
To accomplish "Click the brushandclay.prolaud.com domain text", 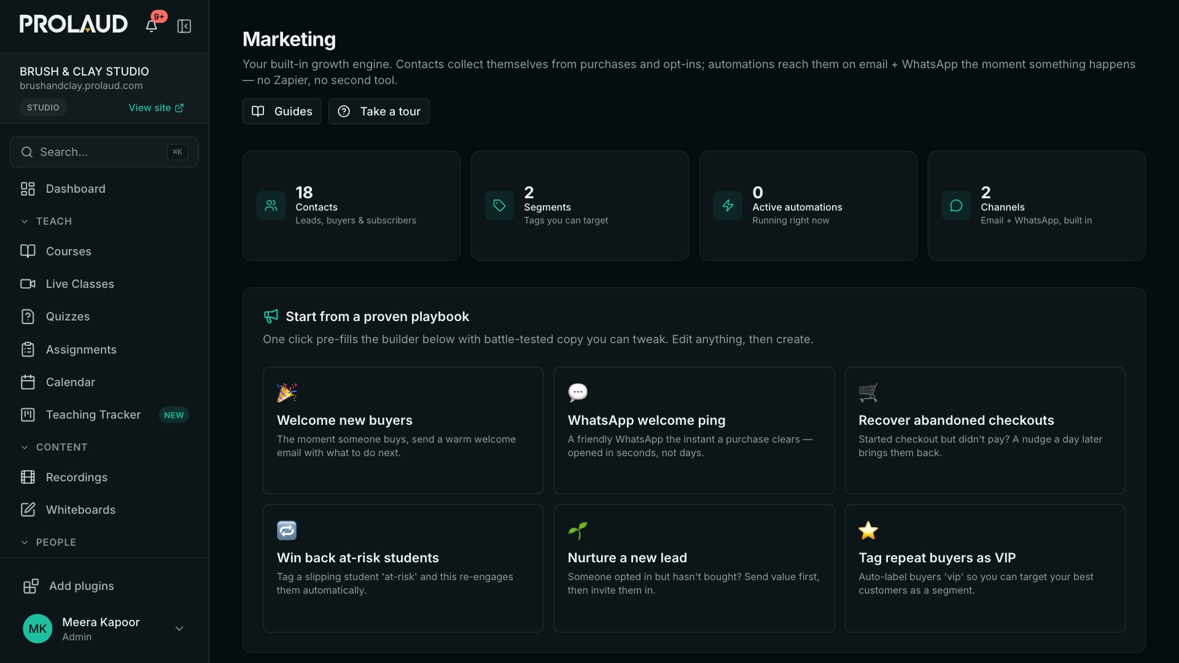I will (81, 86).
